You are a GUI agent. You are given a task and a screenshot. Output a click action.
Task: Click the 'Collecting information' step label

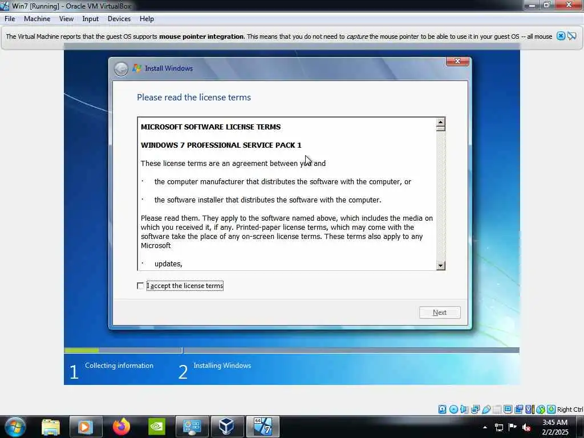119,366
